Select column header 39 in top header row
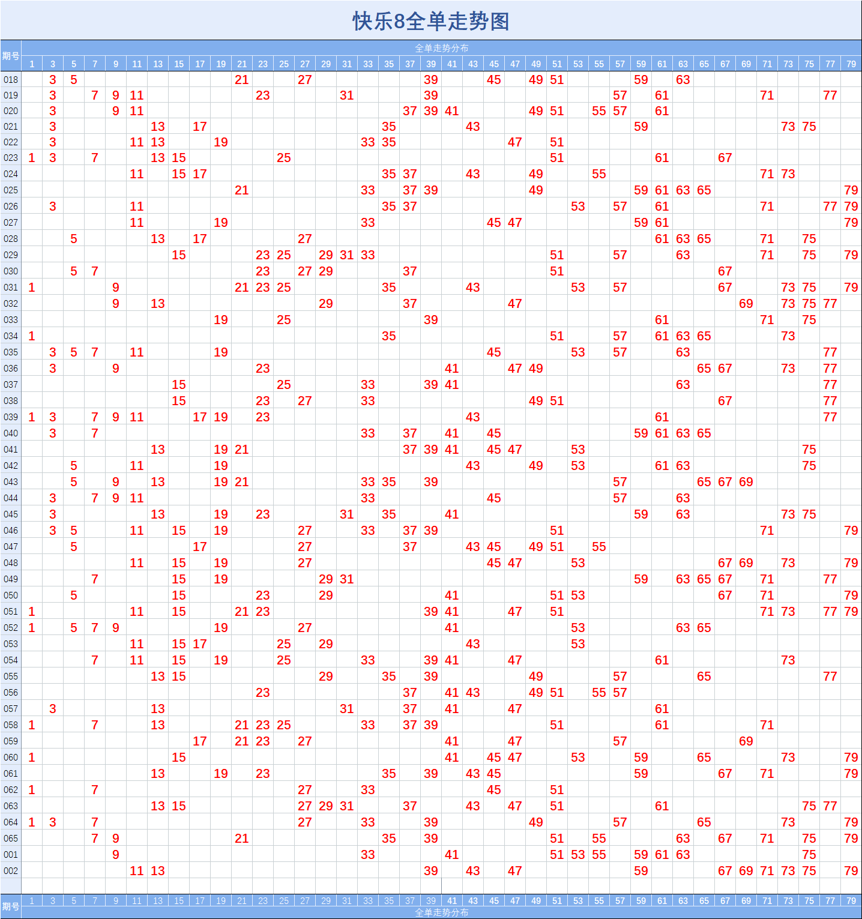Viewport: 862px width, 919px height. pyautogui.click(x=431, y=64)
